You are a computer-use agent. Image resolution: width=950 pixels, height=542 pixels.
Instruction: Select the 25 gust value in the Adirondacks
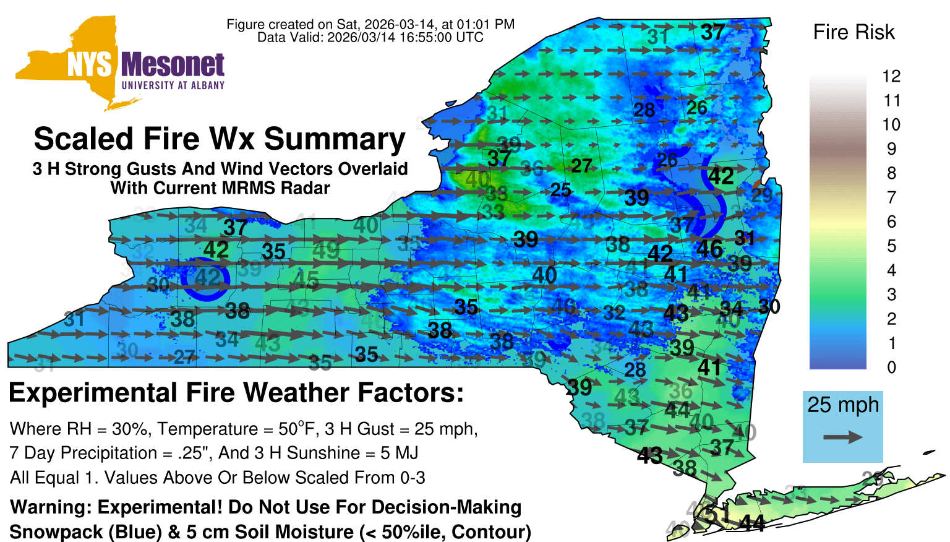(560, 190)
